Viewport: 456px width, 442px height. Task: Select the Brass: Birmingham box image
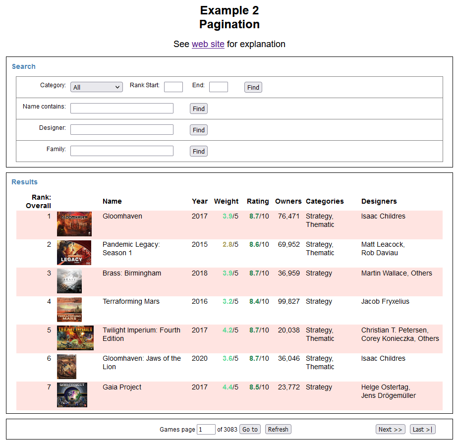[69, 281]
